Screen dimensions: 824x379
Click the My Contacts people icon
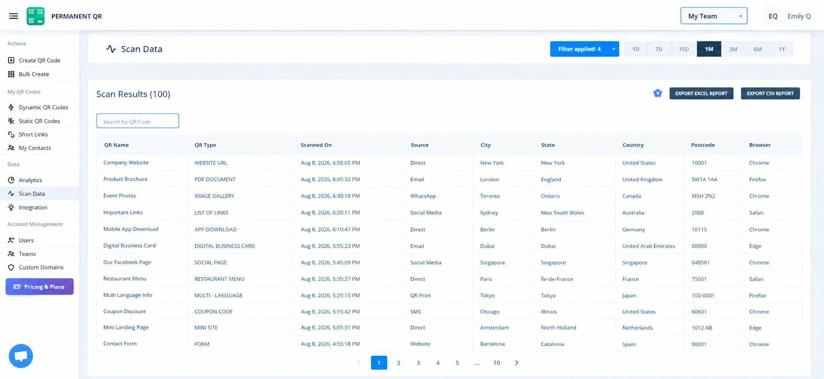pos(11,148)
